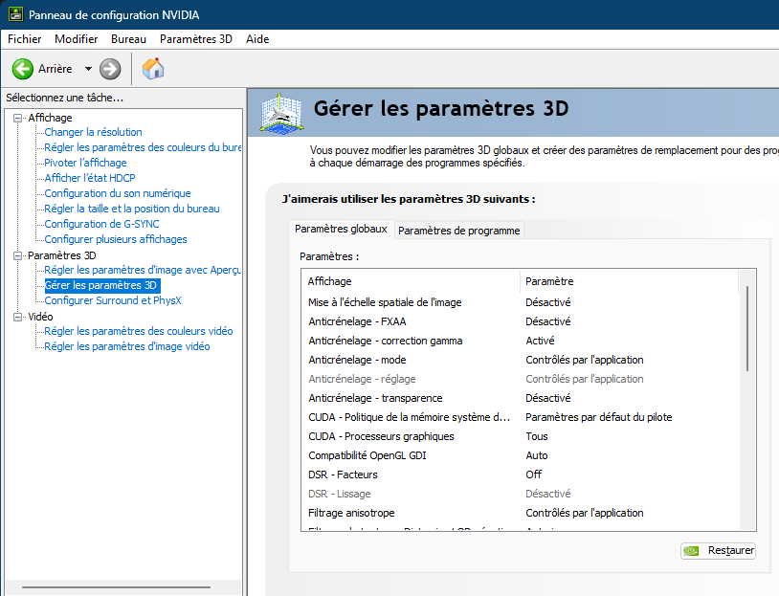The height and width of the screenshot is (596, 779).
Task: Click the green Back arrow icon
Action: [23, 69]
